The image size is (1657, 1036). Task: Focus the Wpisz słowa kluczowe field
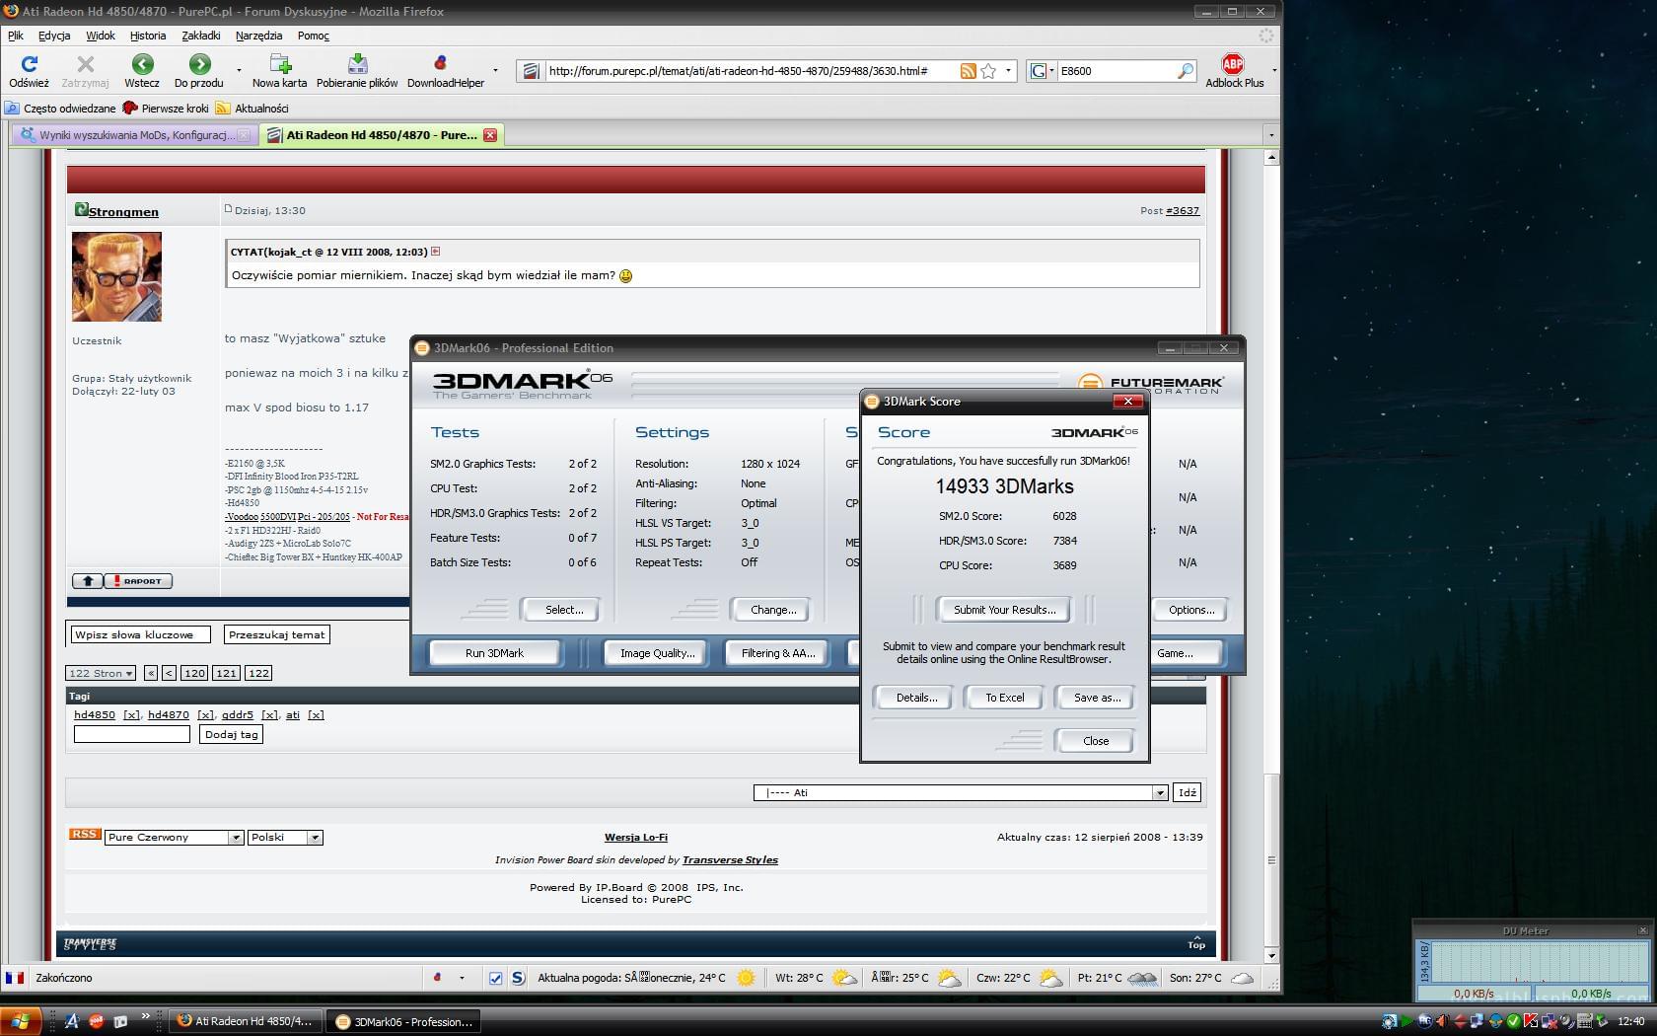(x=139, y=634)
